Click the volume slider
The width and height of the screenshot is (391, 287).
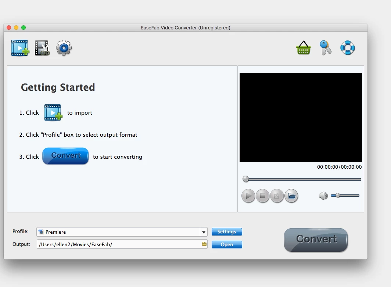(345, 195)
